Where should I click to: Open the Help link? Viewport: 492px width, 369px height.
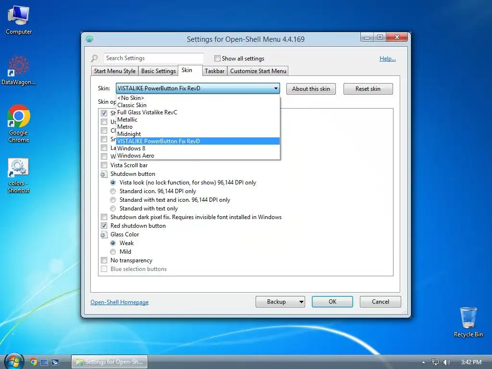point(388,58)
